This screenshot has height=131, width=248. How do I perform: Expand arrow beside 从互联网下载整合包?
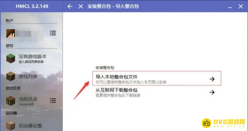[212, 92]
